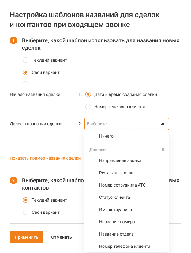
Task: Select 'Свой вариант' radio for new contacts
Action: point(26,212)
